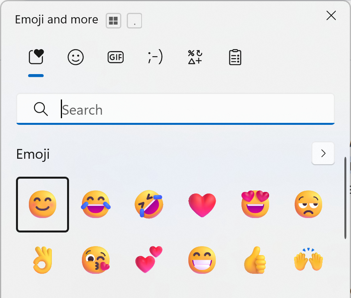
Task: Switch to the Emoji smiley tab
Action: [x=76, y=57]
